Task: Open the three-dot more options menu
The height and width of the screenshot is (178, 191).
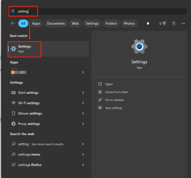Action: (x=183, y=24)
